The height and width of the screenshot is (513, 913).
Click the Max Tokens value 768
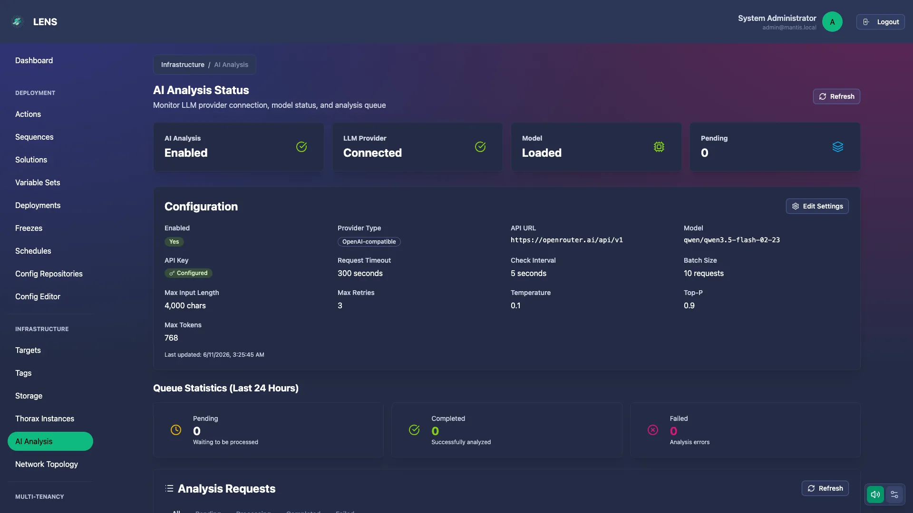point(171,338)
